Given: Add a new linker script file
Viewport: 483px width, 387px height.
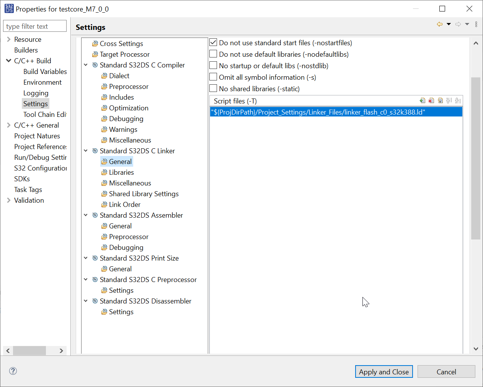Looking at the screenshot, I should click(x=423, y=100).
